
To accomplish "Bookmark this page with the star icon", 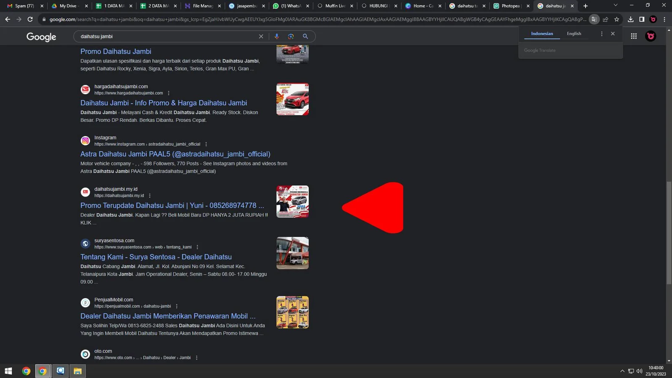I will [617, 19].
